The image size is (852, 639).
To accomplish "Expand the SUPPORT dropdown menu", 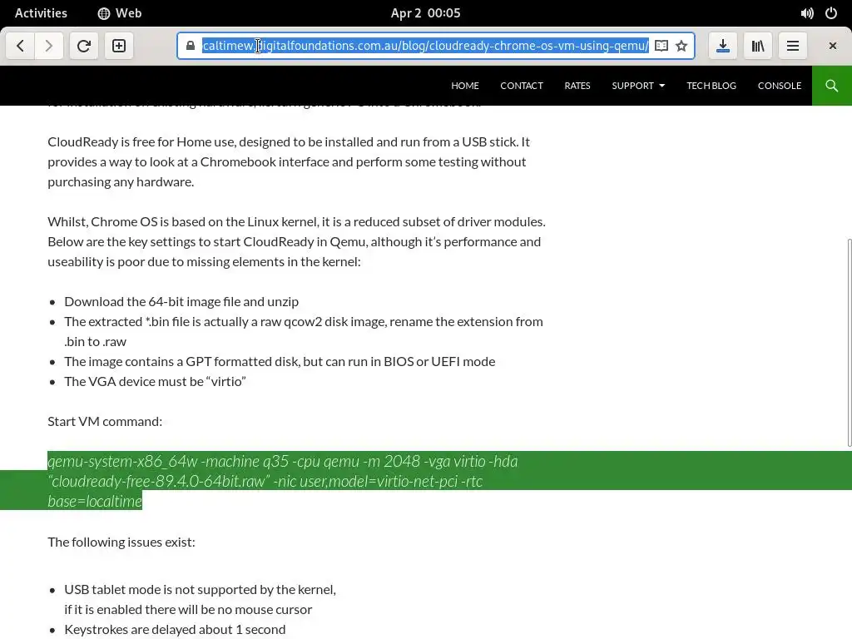I will tap(638, 86).
